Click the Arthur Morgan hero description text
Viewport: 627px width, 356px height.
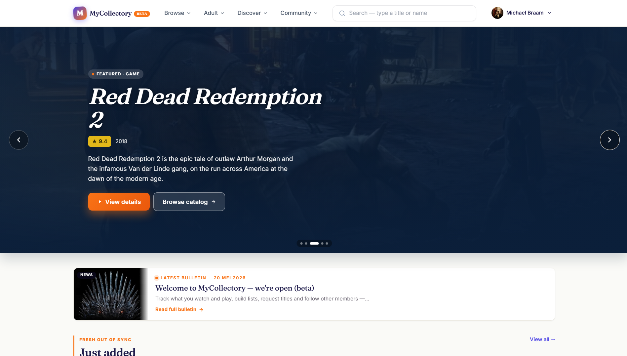(x=190, y=169)
